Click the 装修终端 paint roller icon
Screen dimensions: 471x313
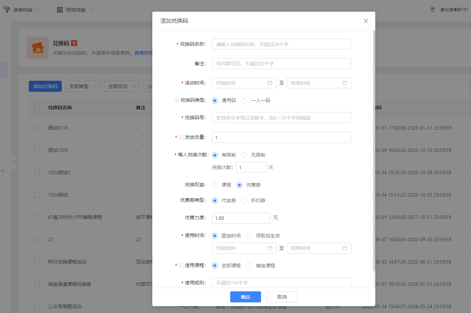[x=7, y=10]
